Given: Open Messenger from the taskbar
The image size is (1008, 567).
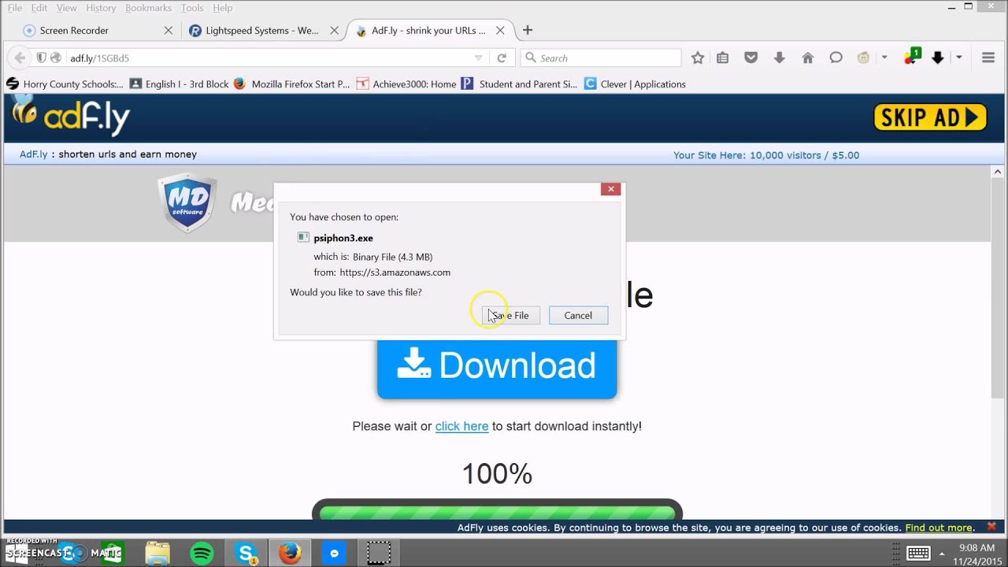Looking at the screenshot, I should 334,553.
